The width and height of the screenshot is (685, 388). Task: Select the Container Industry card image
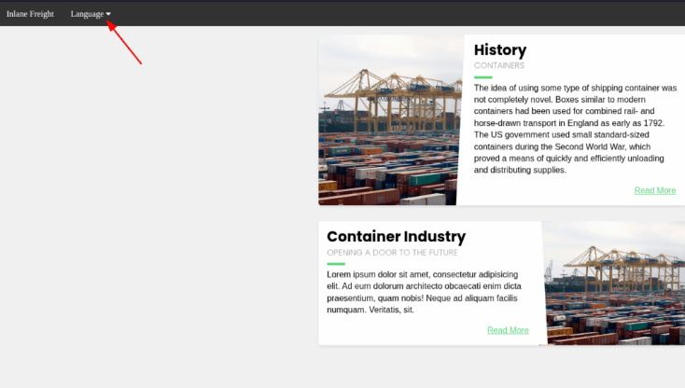pyautogui.click(x=614, y=284)
